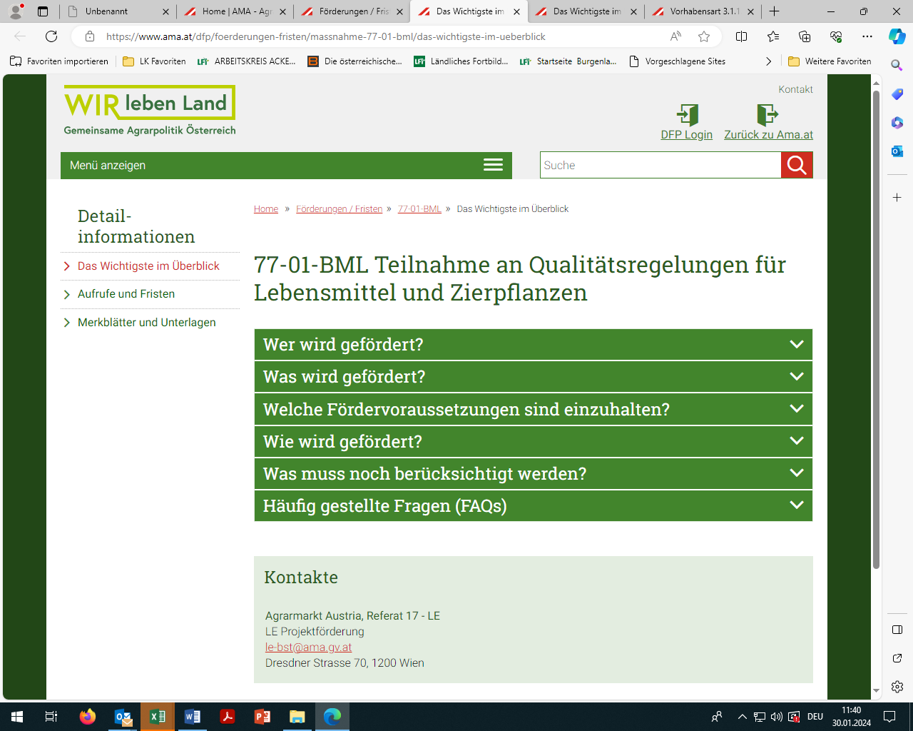Viewport: 913px width, 731px height.
Task: Go to 'Förderungen / Fristen' breadcrumb link
Action: [339, 209]
